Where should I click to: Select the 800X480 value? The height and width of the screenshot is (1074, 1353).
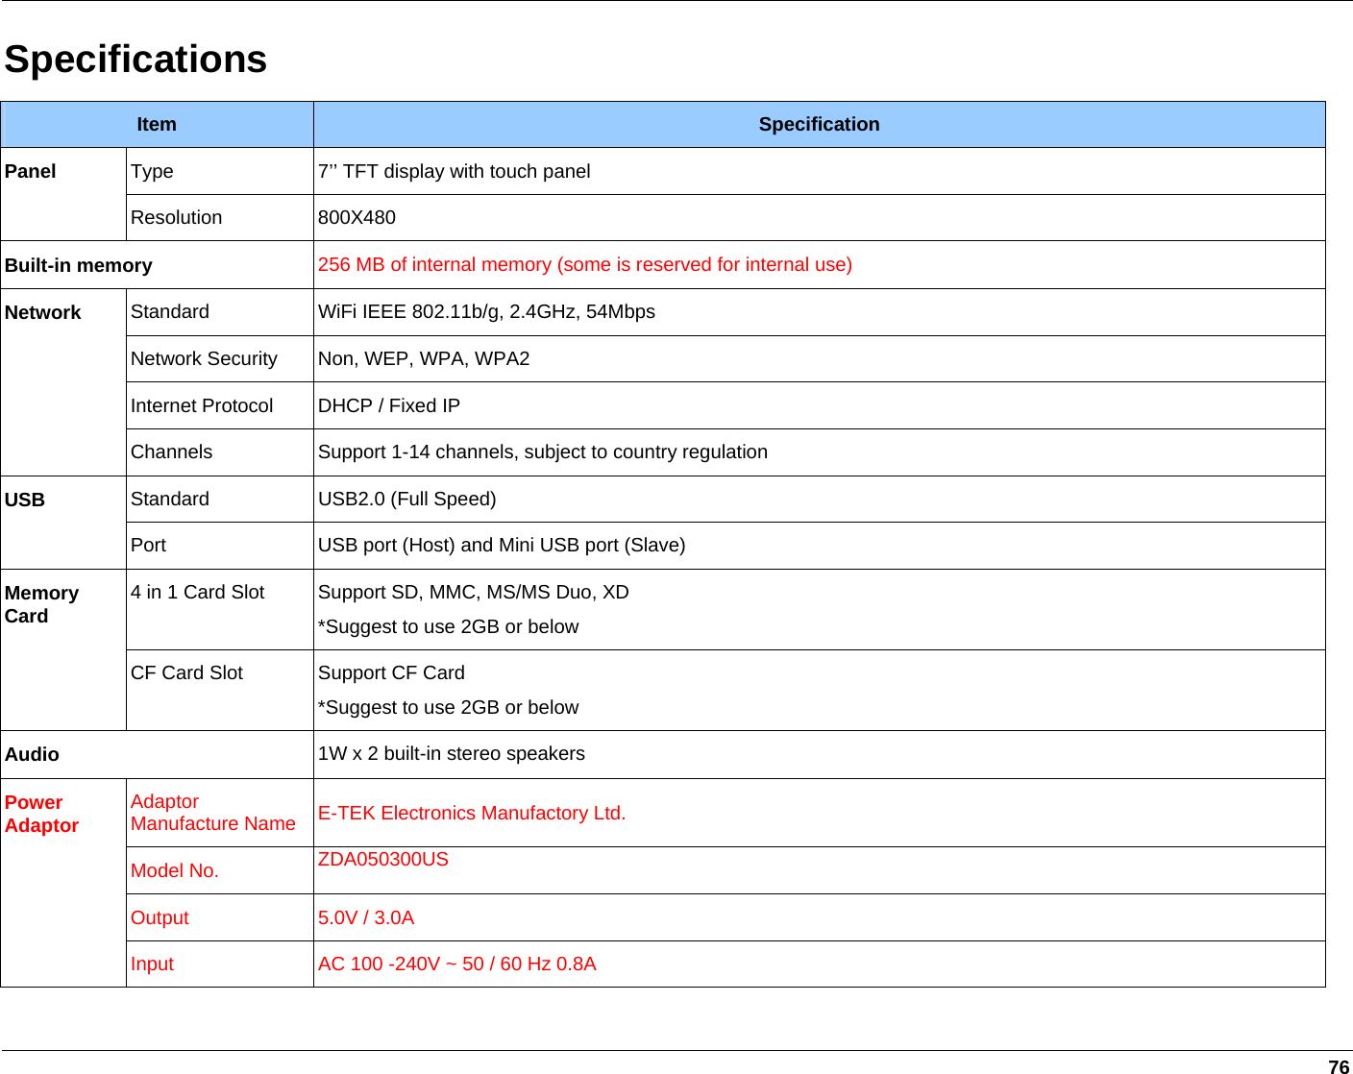pyautogui.click(x=357, y=217)
